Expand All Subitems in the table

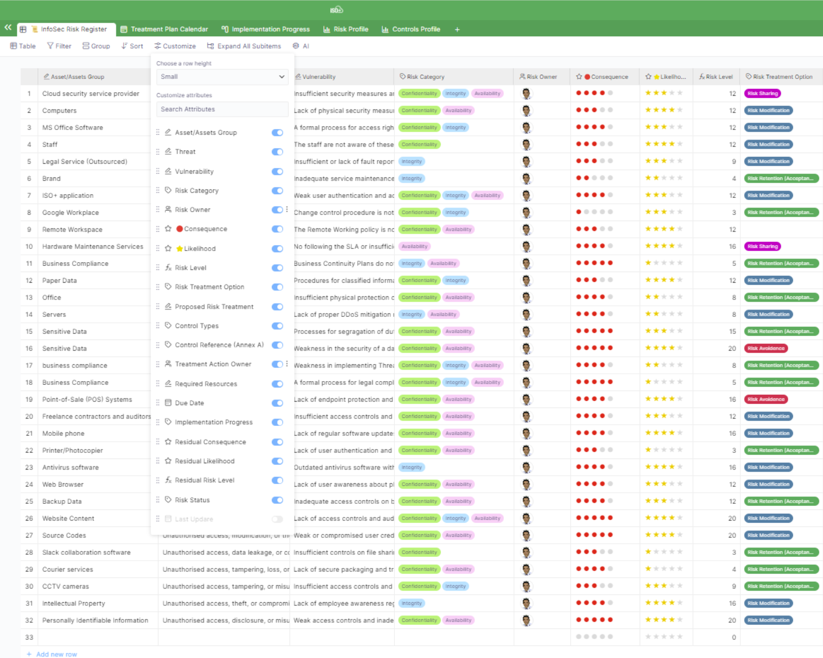244,46
